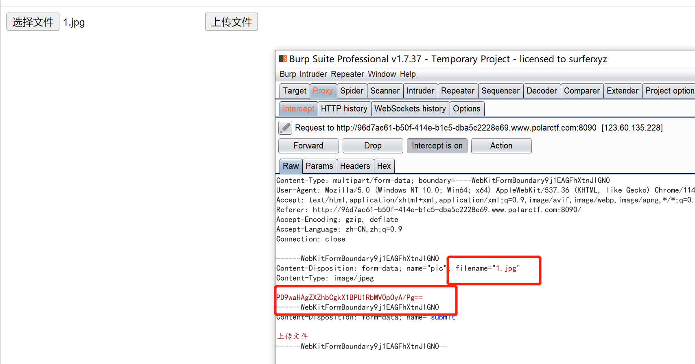Open the Help menu

pos(408,74)
